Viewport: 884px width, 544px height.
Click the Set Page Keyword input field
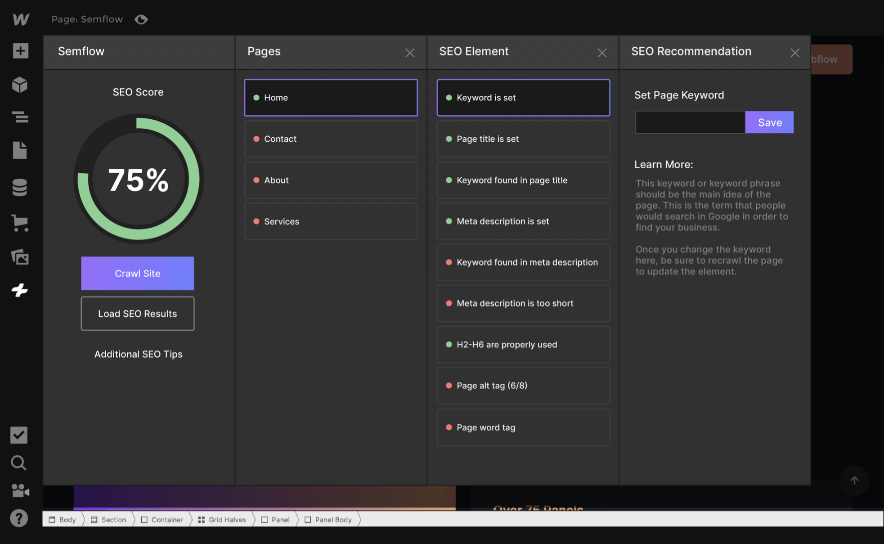point(689,122)
